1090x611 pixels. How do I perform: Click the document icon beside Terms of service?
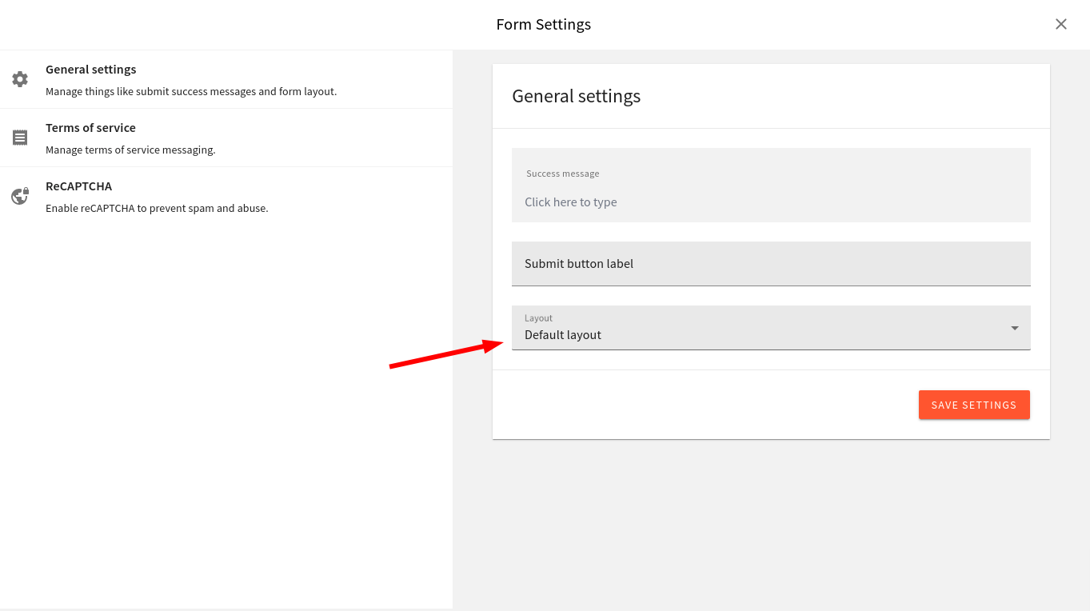[20, 137]
